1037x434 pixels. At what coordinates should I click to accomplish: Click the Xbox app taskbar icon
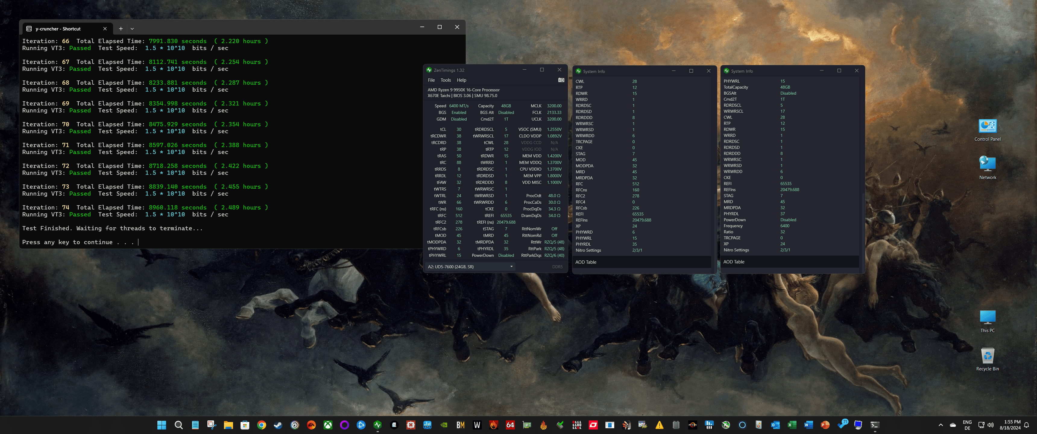[328, 425]
